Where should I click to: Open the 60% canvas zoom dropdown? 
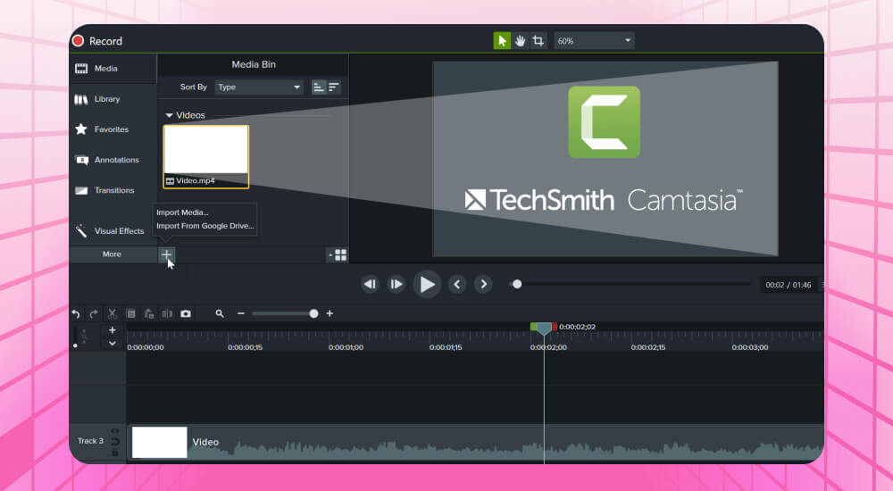click(x=594, y=40)
